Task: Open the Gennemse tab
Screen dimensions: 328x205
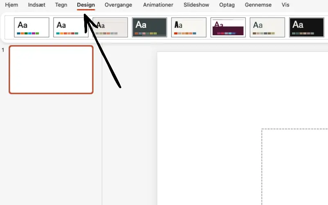Action: tap(258, 5)
